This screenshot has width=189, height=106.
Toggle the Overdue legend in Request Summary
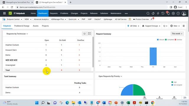[x=178, y=40]
